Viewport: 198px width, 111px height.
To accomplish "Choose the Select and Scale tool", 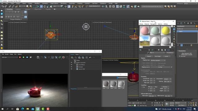I will coord(48,6).
